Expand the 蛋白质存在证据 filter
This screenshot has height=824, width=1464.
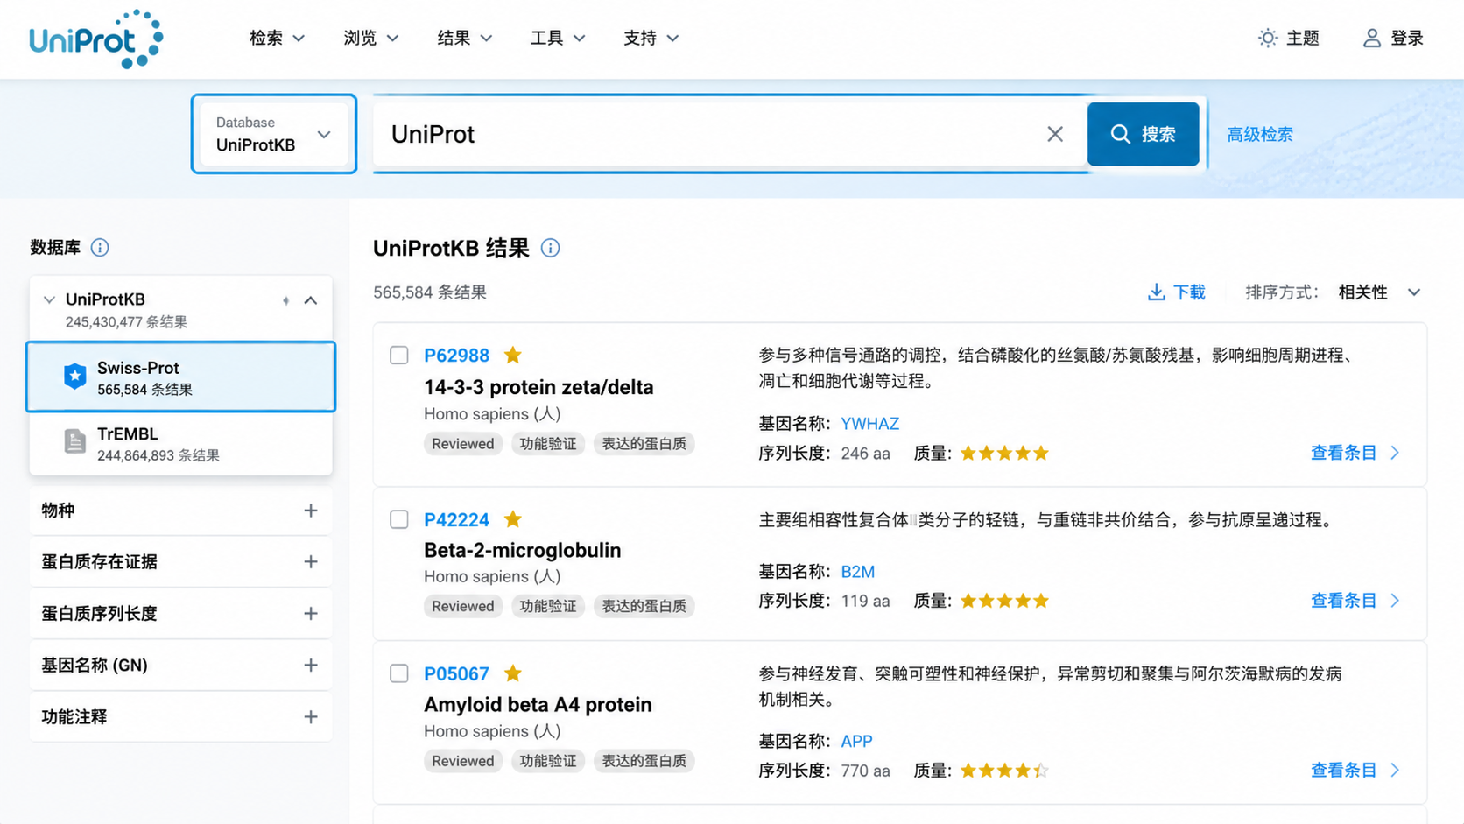click(180, 562)
